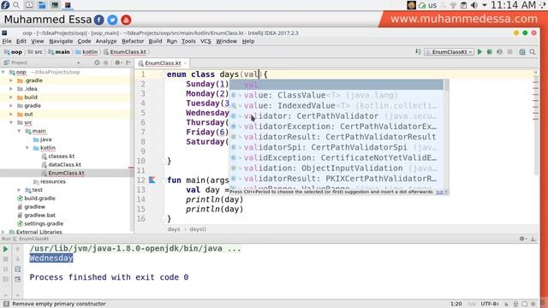The height and width of the screenshot is (308, 548).
Task: Collapse all icon in Project panel header
Action: [105, 62]
